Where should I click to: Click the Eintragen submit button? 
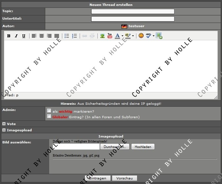click(97, 178)
